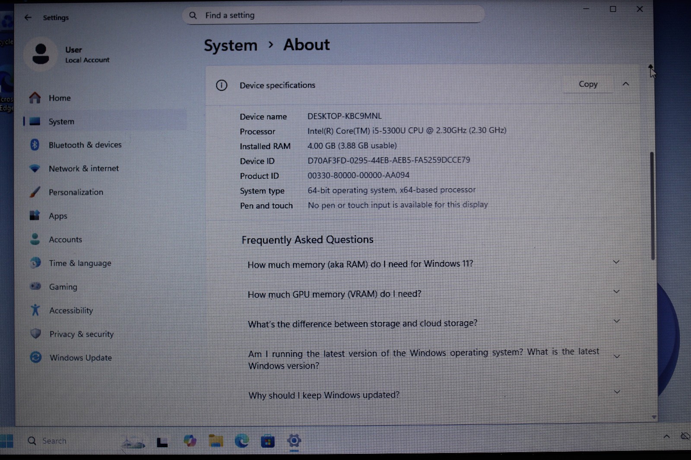Open File Explorer from the taskbar

click(x=216, y=441)
